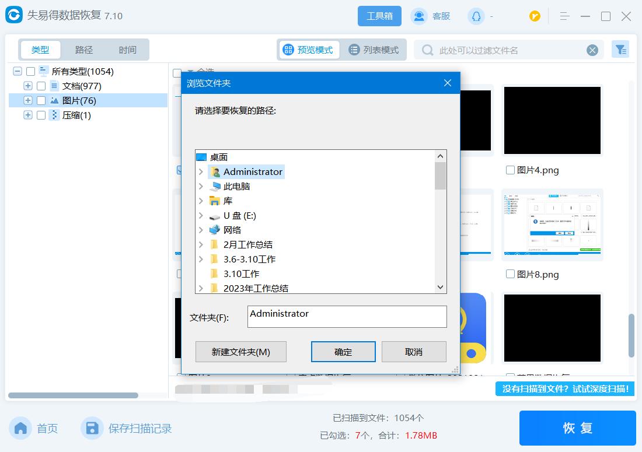Viewport: 642px width, 452px height.
Task: Switch to 列表模式 list view
Action: (373, 50)
